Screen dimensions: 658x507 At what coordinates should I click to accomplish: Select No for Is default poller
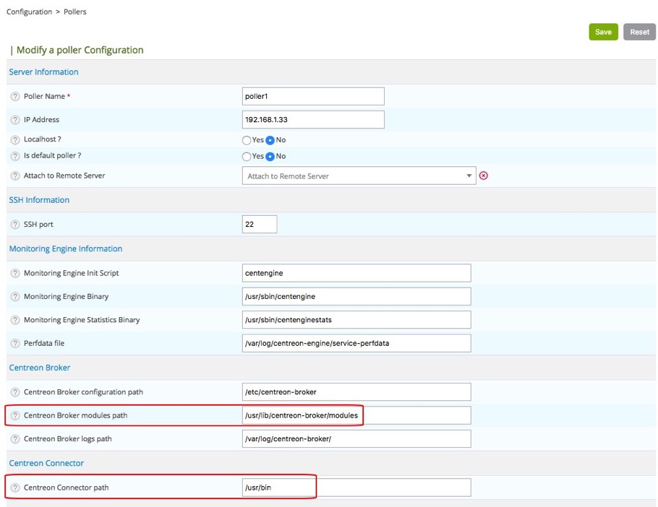tap(270, 156)
